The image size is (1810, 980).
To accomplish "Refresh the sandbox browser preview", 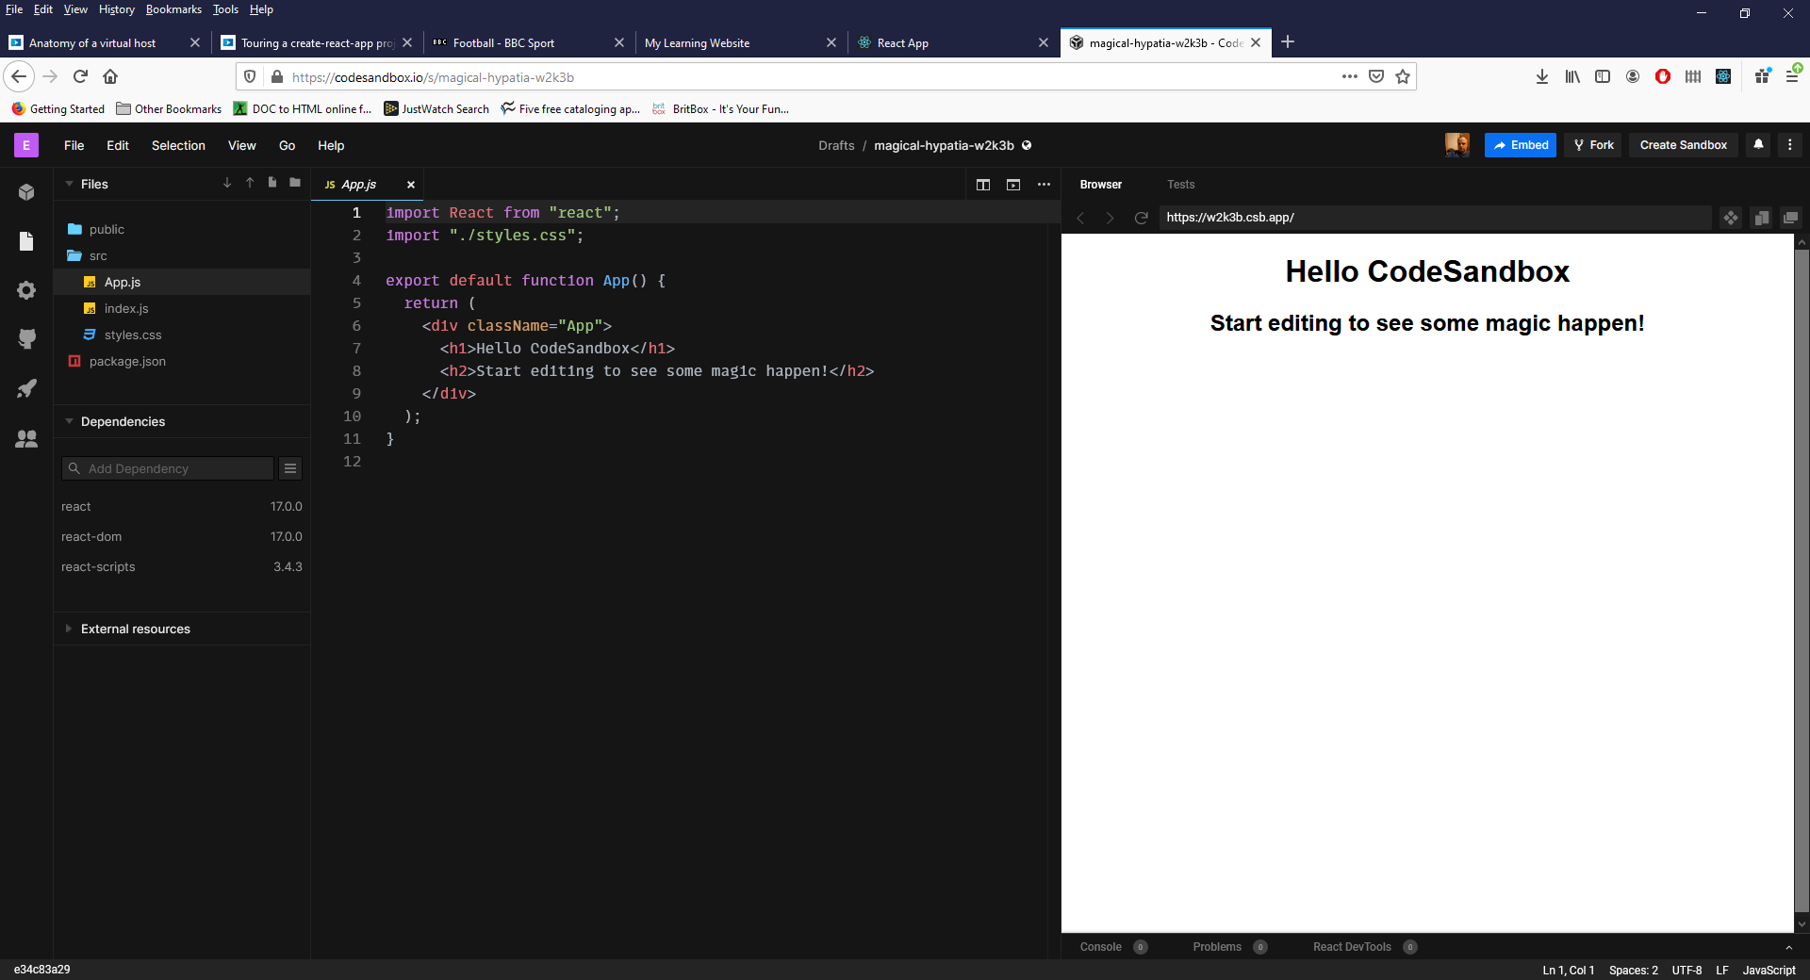I will point(1141,218).
